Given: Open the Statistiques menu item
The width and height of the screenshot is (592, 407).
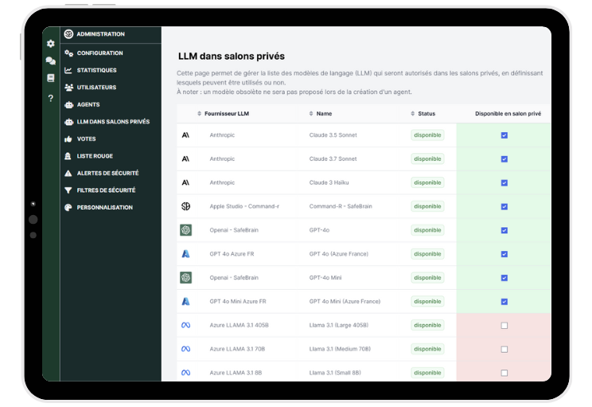Looking at the screenshot, I should point(96,70).
